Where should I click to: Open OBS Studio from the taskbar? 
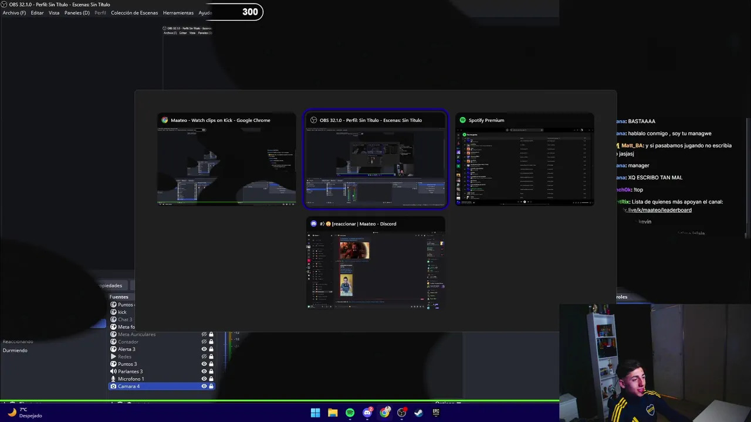click(x=401, y=413)
